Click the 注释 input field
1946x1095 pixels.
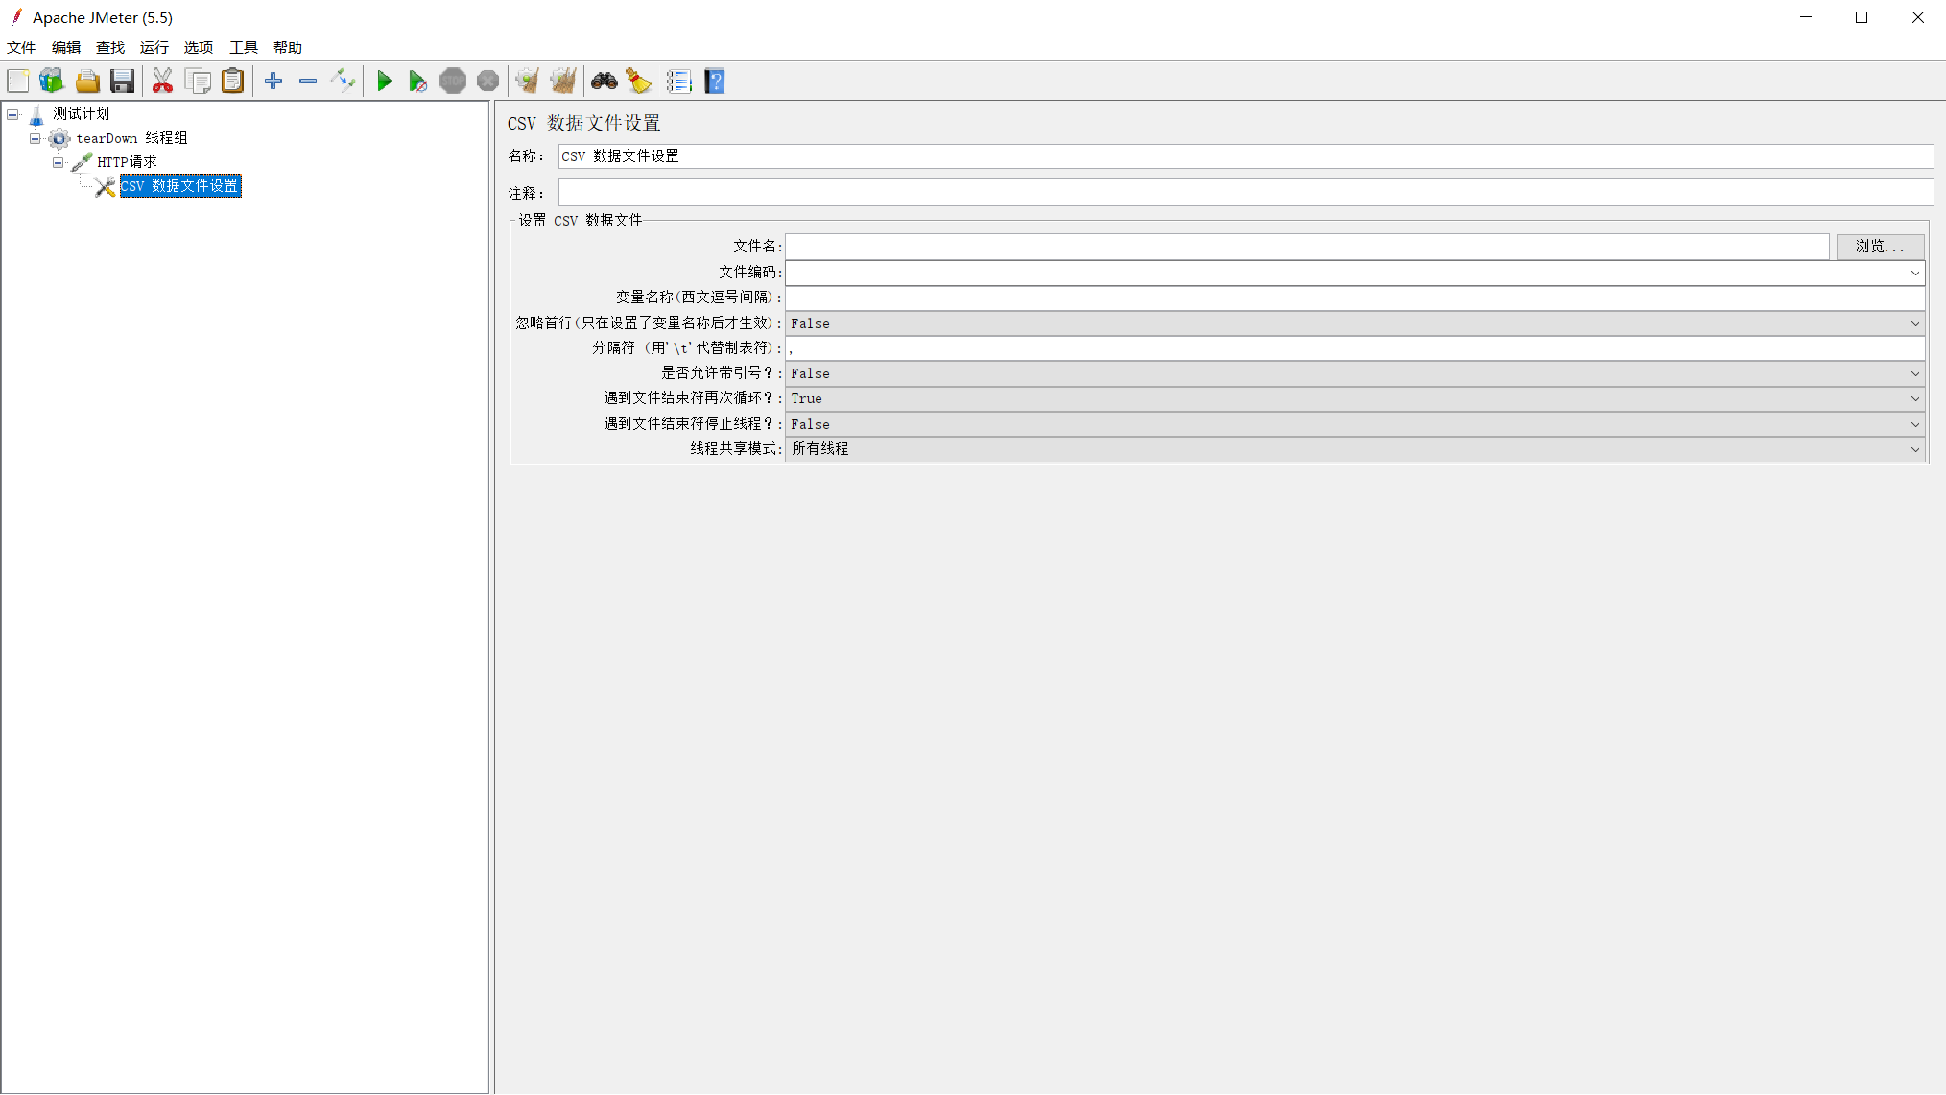[1246, 192]
